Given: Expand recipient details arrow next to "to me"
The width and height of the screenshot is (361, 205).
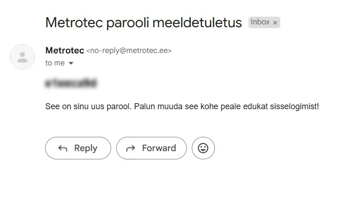Looking at the screenshot, I should (x=71, y=63).
